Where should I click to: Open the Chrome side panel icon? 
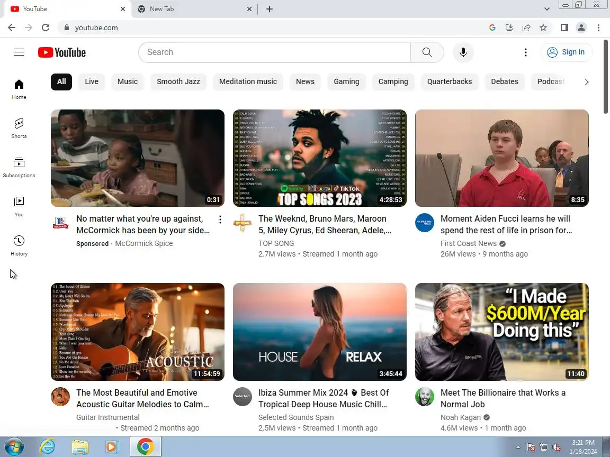click(564, 28)
